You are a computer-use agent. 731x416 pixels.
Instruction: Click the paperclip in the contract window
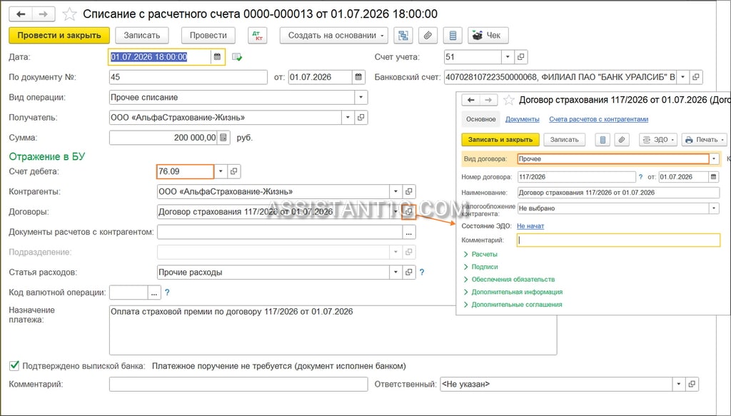click(622, 139)
